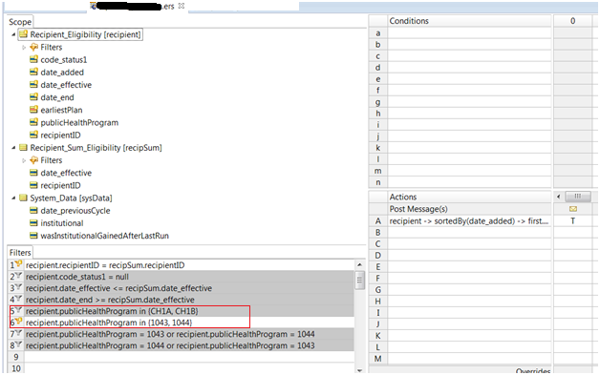
Task: Collapse the Recipient_Eligibility tree node
Action: (13, 34)
